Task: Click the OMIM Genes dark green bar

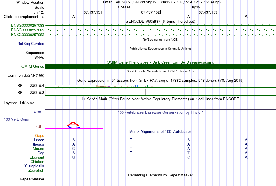Action: click(160, 66)
